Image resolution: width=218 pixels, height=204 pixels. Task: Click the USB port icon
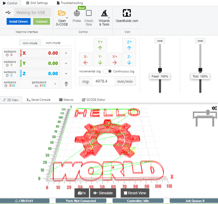coord(8,12)
